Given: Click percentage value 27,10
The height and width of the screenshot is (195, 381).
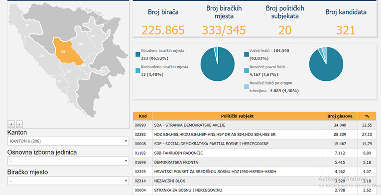Looking at the screenshot, I should [x=367, y=134].
